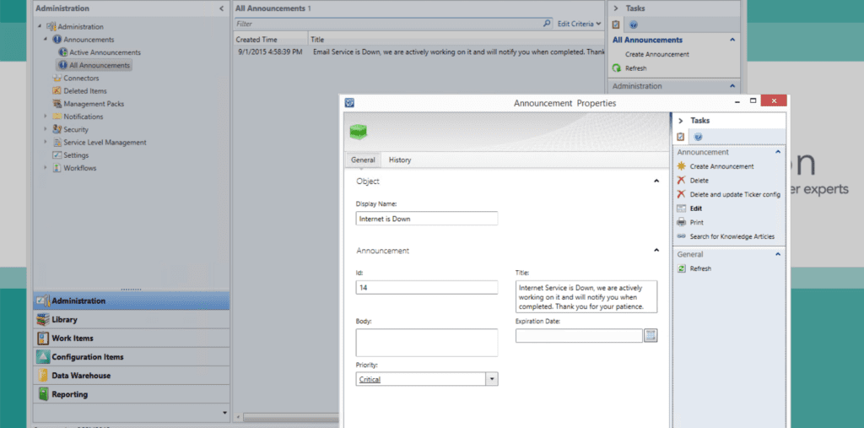Collapse the General tasks group
The height and width of the screenshot is (428, 864).
point(778,254)
